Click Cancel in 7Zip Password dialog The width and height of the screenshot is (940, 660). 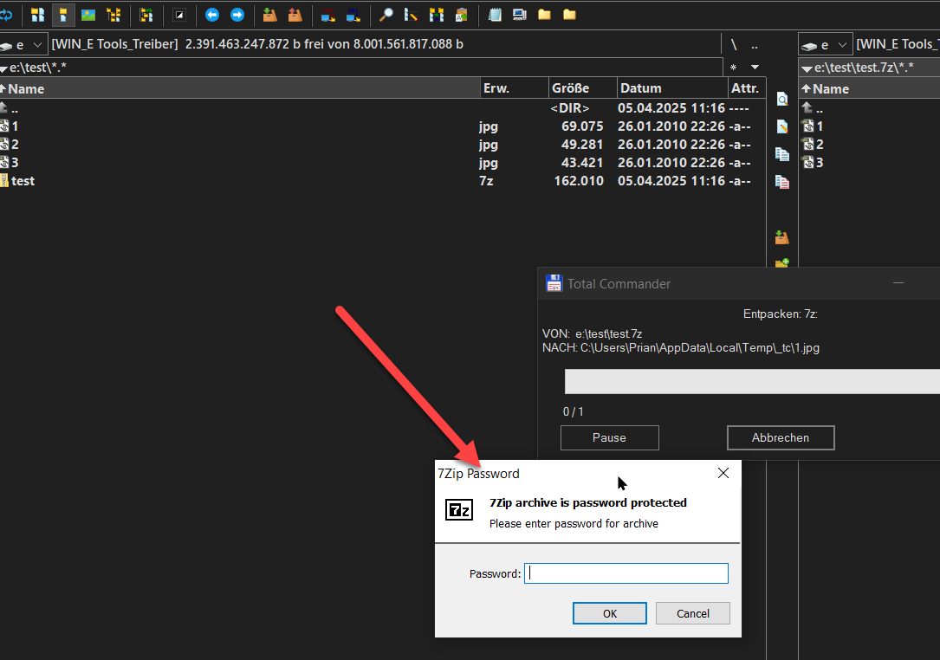click(693, 613)
